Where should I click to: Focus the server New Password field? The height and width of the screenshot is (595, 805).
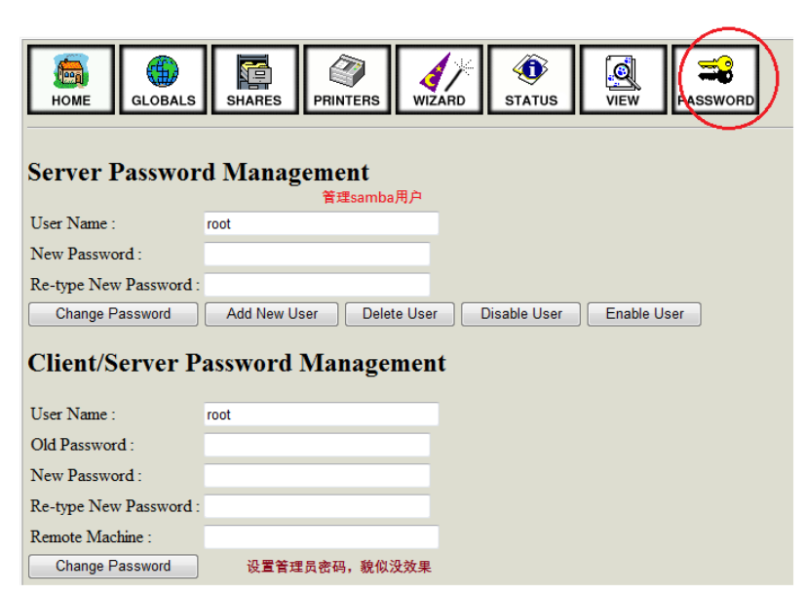317,255
